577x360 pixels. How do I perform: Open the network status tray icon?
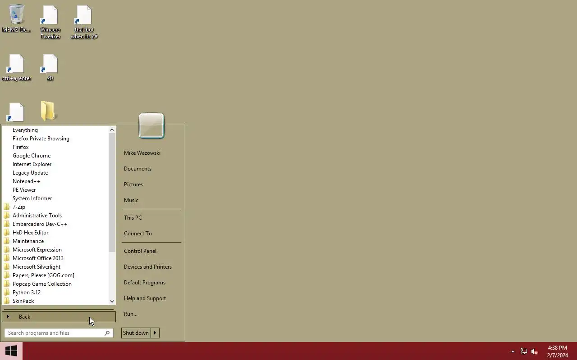coord(524,351)
